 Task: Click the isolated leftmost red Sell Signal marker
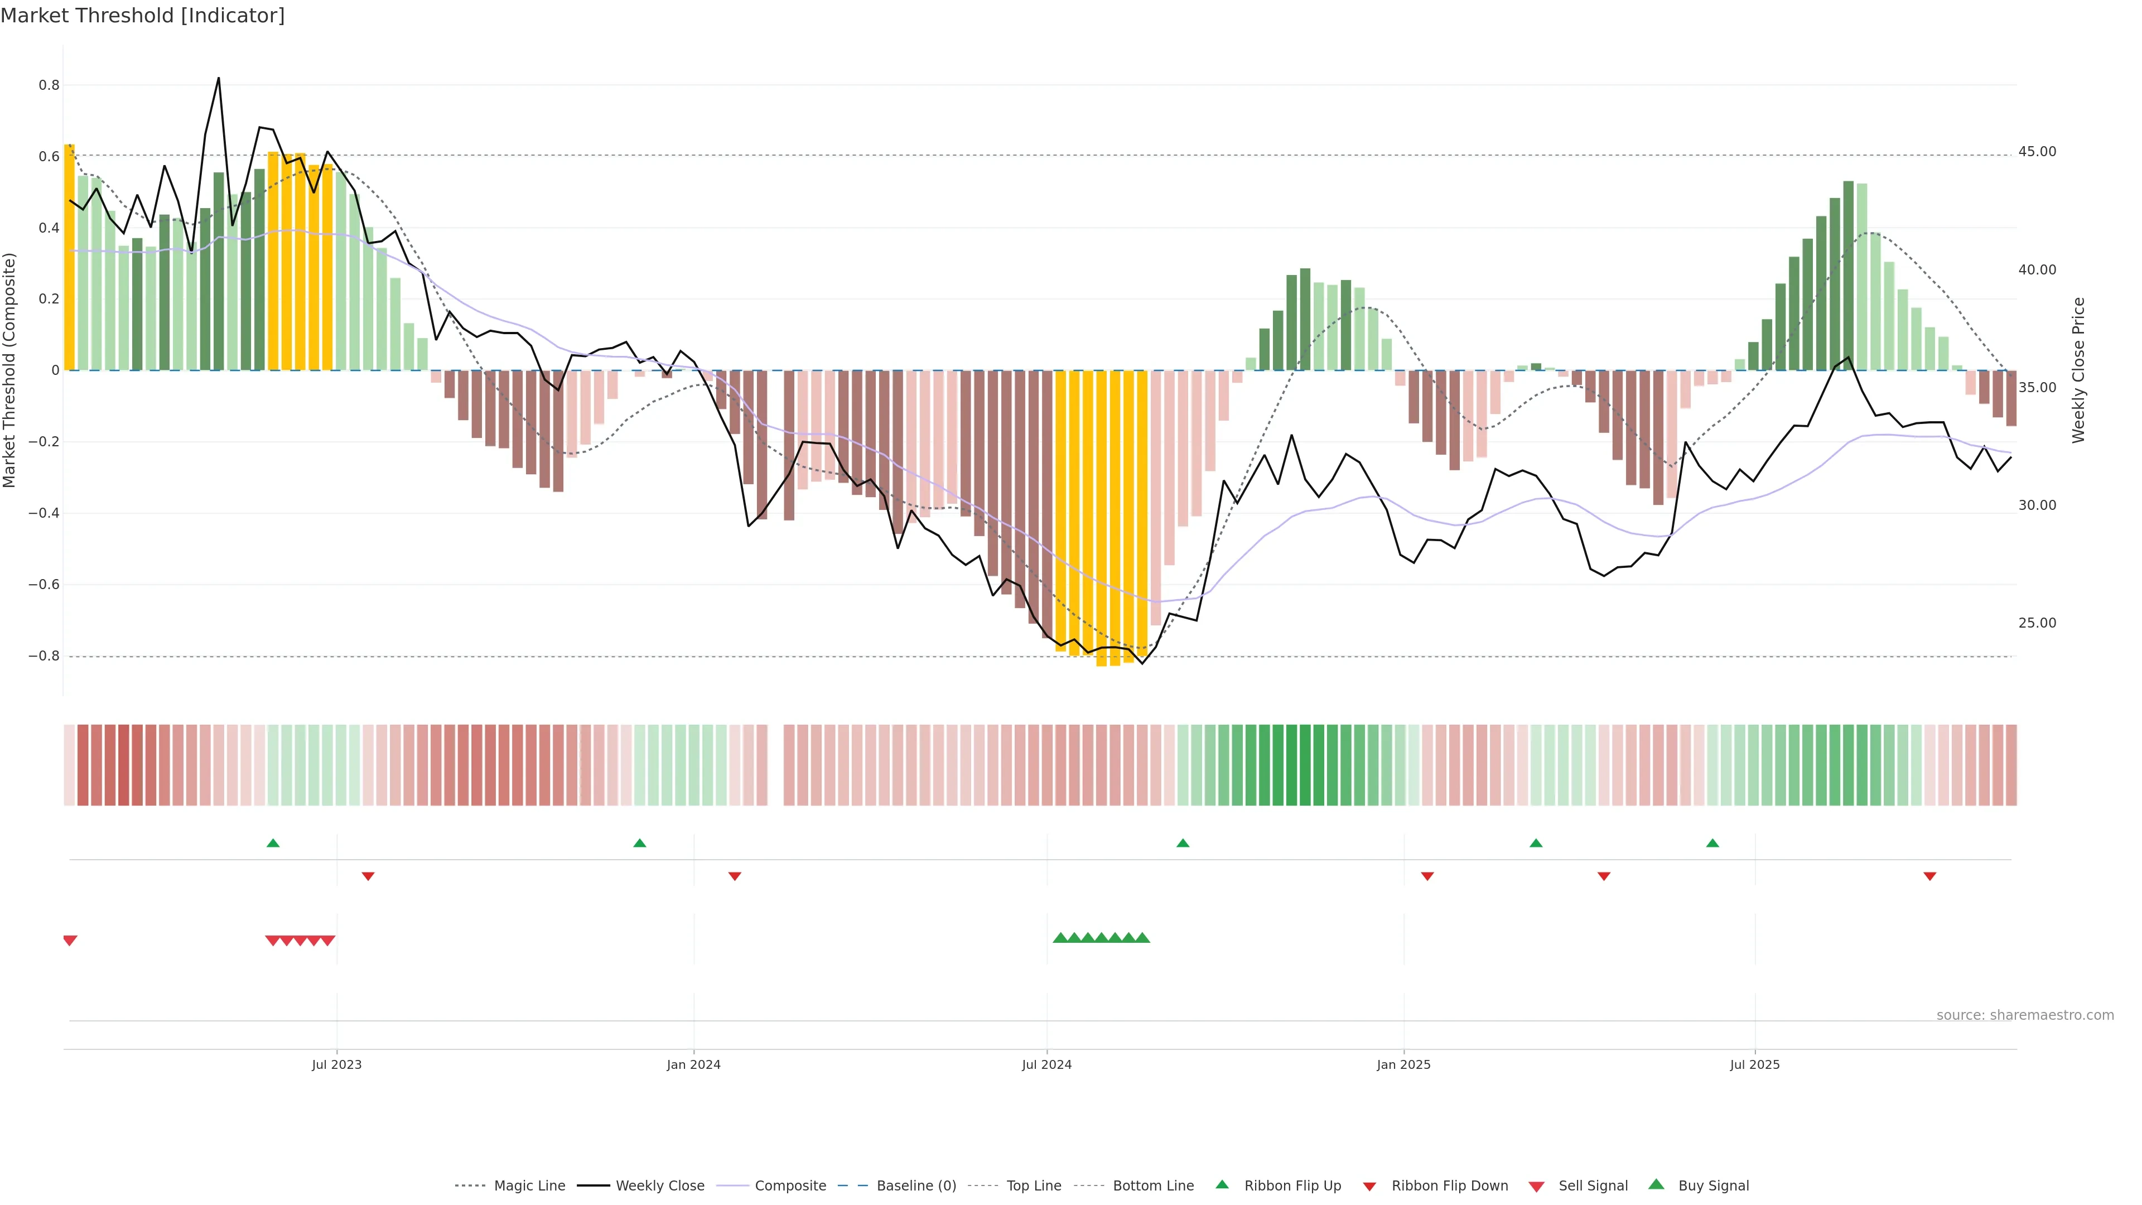[70, 941]
